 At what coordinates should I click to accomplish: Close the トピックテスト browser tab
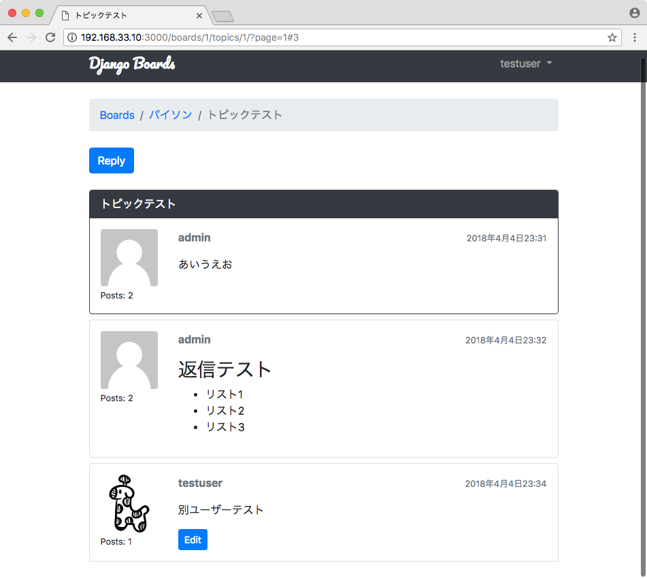click(199, 16)
